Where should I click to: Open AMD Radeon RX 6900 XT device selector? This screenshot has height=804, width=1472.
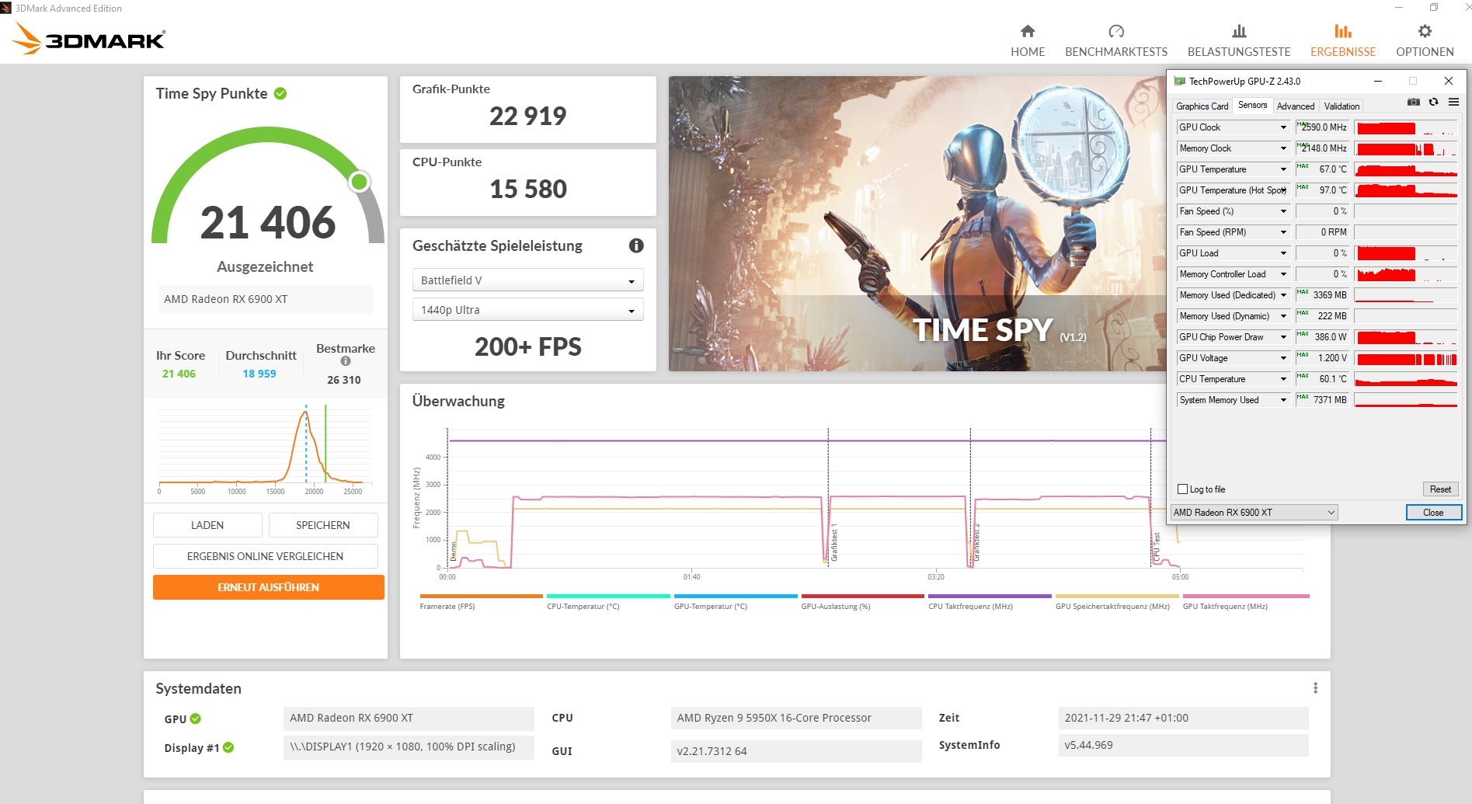coord(1255,513)
